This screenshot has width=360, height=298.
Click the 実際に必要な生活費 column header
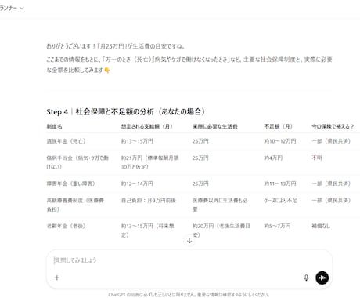point(215,126)
